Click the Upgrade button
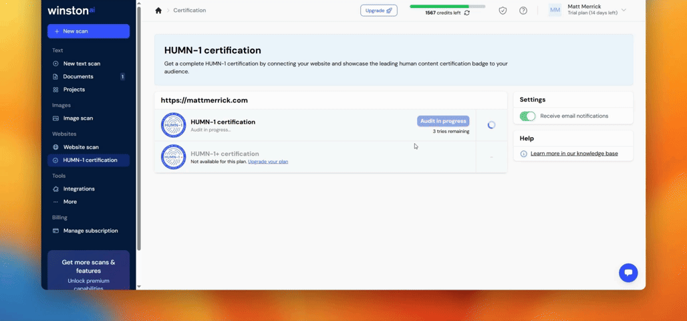This screenshot has height=321, width=687. pyautogui.click(x=378, y=11)
